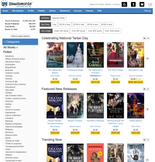Add A Deceptive Wager to cart

[x=75, y=82]
